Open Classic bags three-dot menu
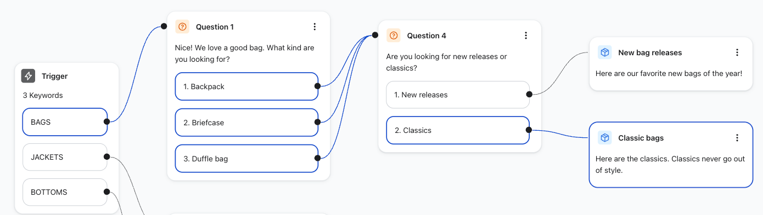 point(737,138)
